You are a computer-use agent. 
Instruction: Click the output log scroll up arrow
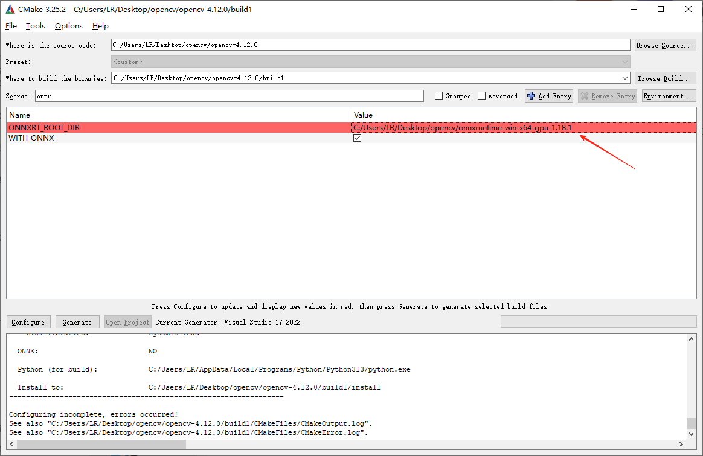point(692,339)
